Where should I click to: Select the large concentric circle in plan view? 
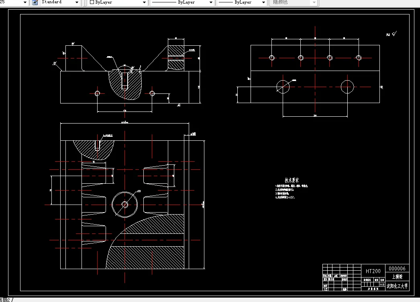[x=125, y=205]
